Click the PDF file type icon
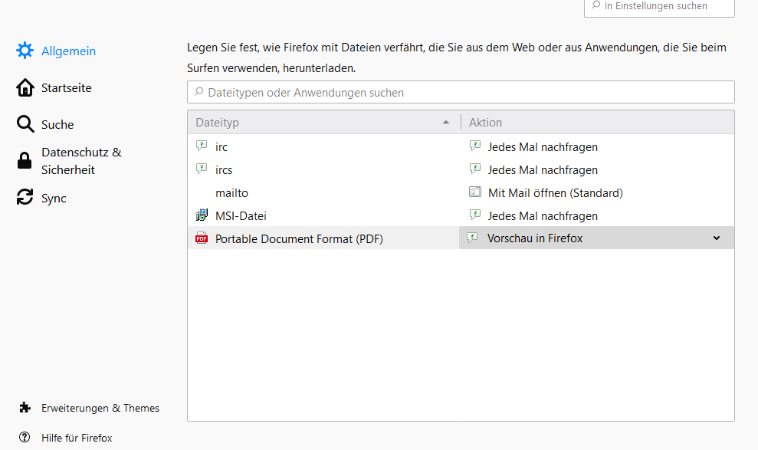Viewport: 758px width, 450px height. (x=202, y=238)
